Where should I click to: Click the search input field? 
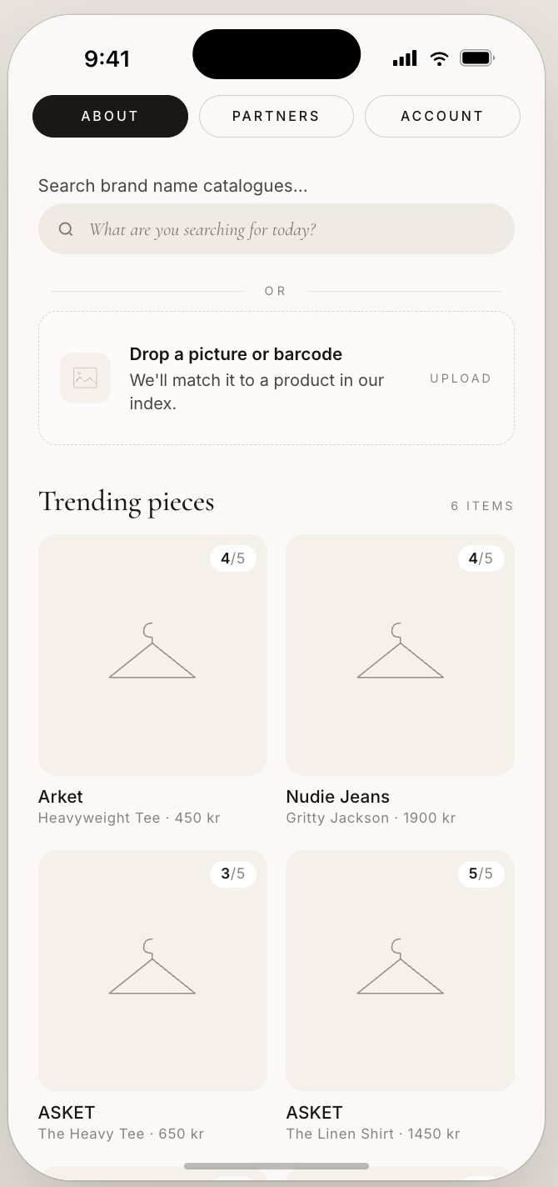276,228
